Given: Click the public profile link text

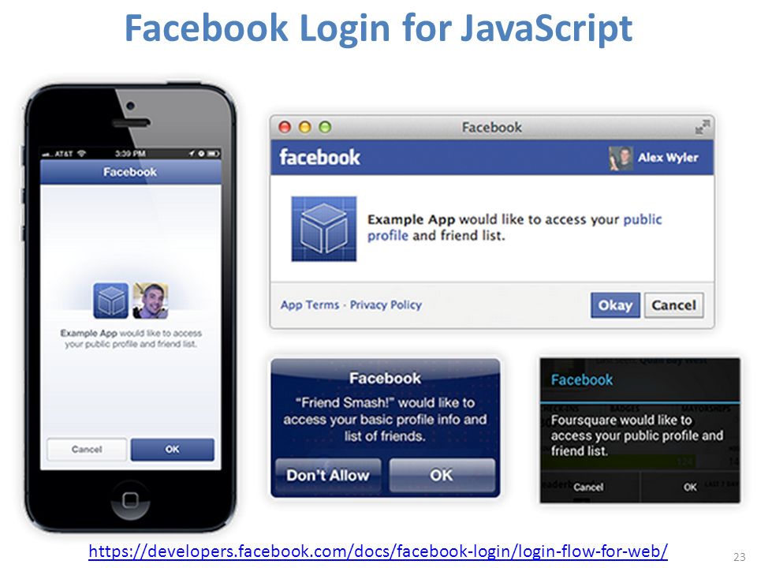Looking at the screenshot, I should coord(515,227).
